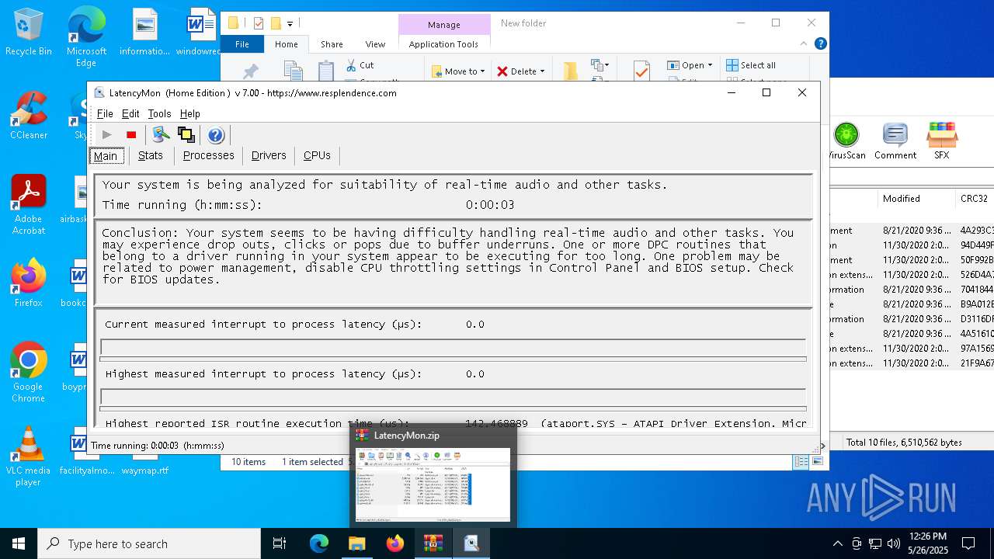Switch to the Stats tab
The height and width of the screenshot is (559, 994).
pos(151,155)
